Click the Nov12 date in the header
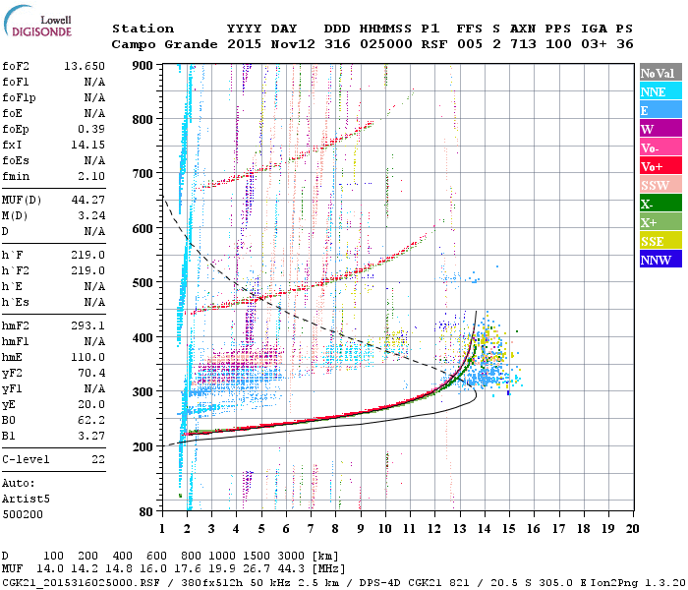Screen dimensions: 688x590 pyautogui.click(x=293, y=44)
